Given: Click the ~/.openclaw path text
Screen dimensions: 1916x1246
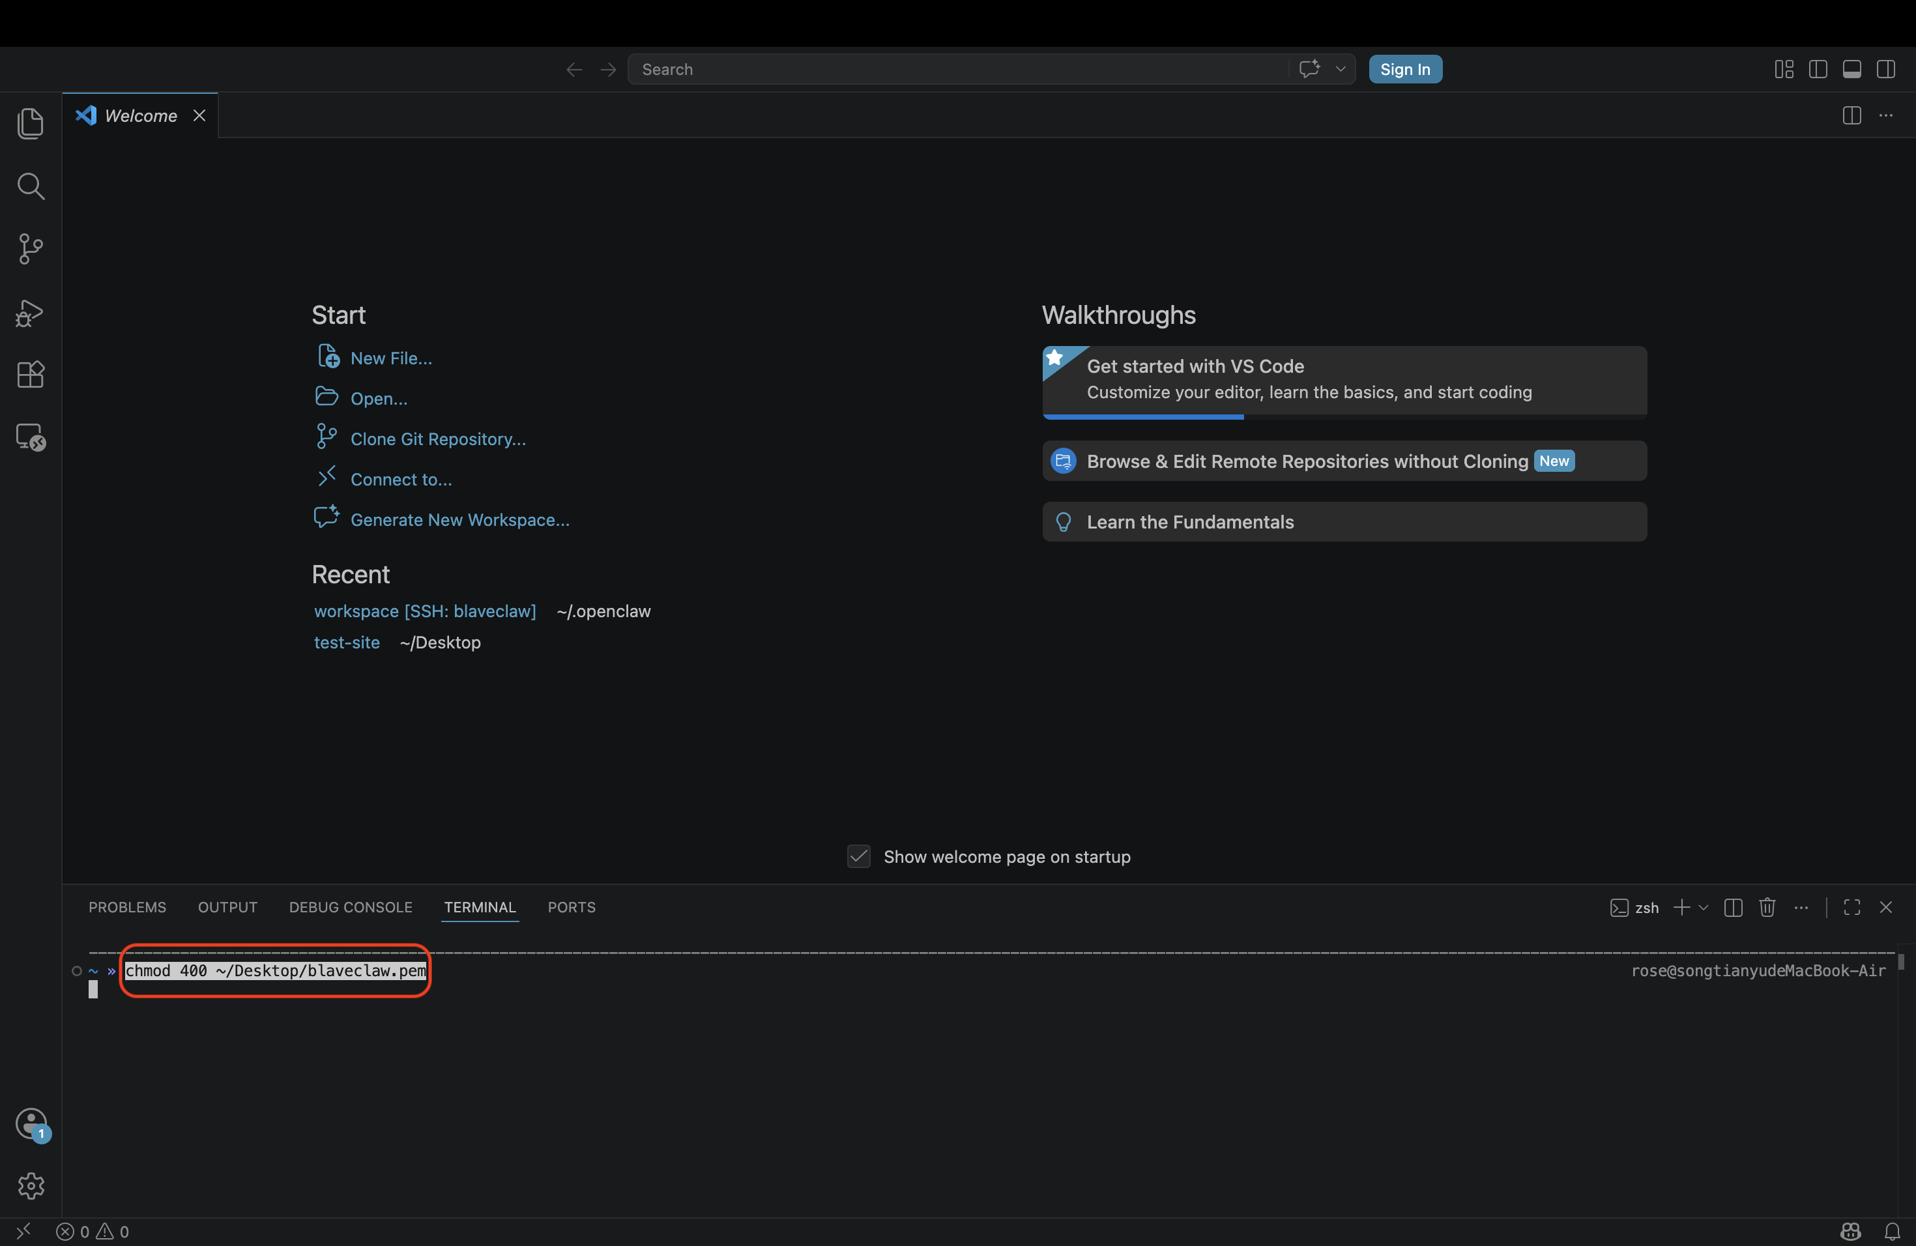Looking at the screenshot, I should (603, 611).
